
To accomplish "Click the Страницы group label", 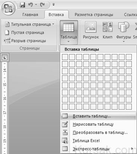I will 29,48.
